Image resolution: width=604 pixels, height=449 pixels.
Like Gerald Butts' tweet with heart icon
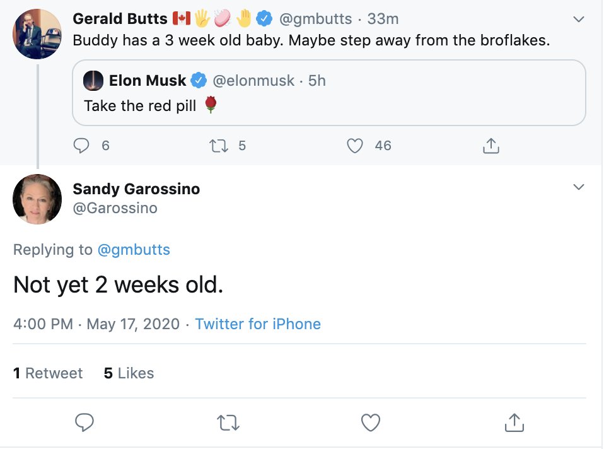click(x=356, y=146)
